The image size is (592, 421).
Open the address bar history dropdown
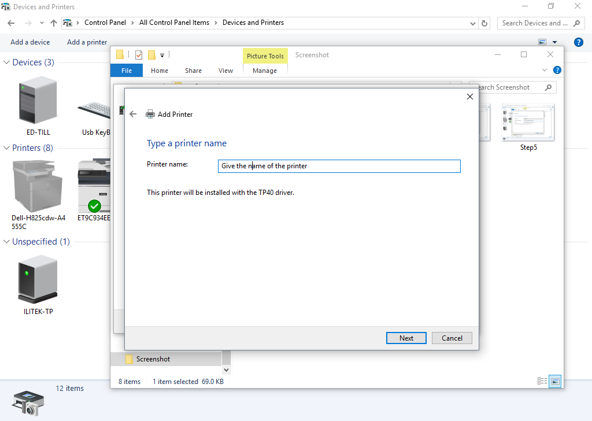[x=473, y=23]
